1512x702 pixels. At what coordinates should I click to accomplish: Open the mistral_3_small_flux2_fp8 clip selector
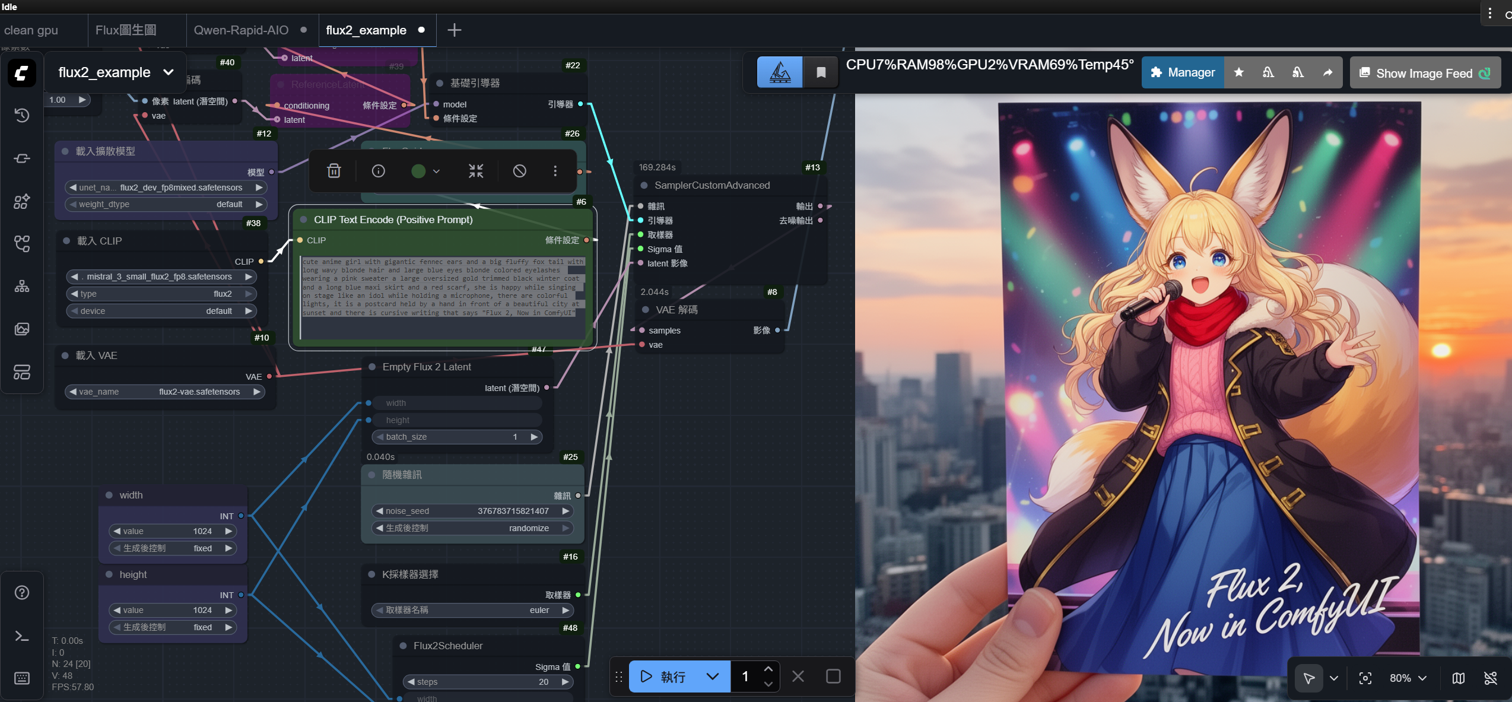(161, 277)
